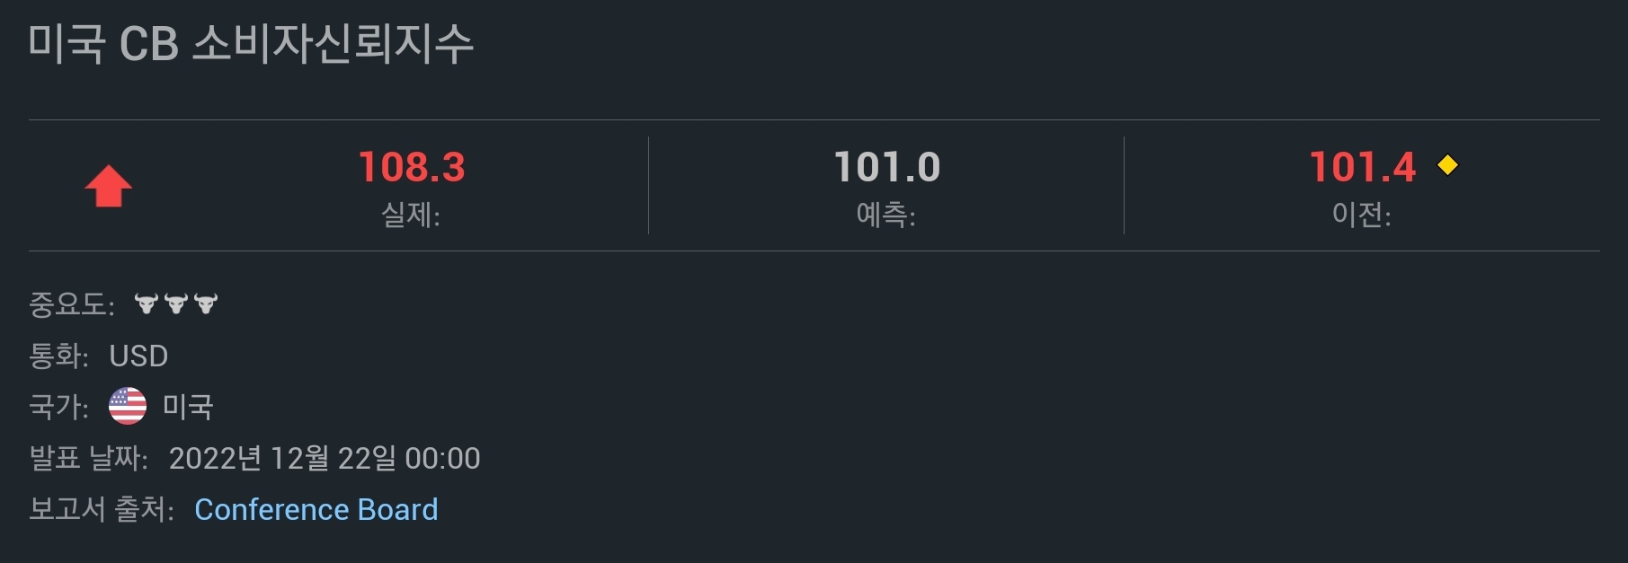Image resolution: width=1628 pixels, height=563 pixels.
Task: Click the third bull importance icon
Action: 206,303
